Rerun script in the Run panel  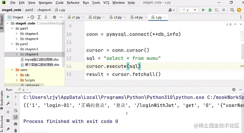coord(8,97)
